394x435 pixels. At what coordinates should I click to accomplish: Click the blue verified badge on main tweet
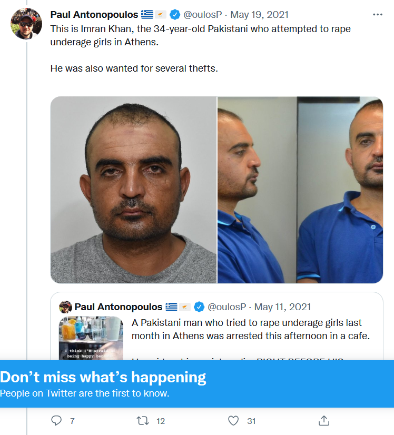click(x=175, y=14)
